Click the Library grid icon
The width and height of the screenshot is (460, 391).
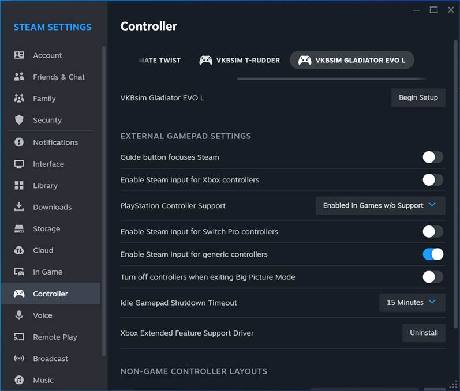point(19,185)
